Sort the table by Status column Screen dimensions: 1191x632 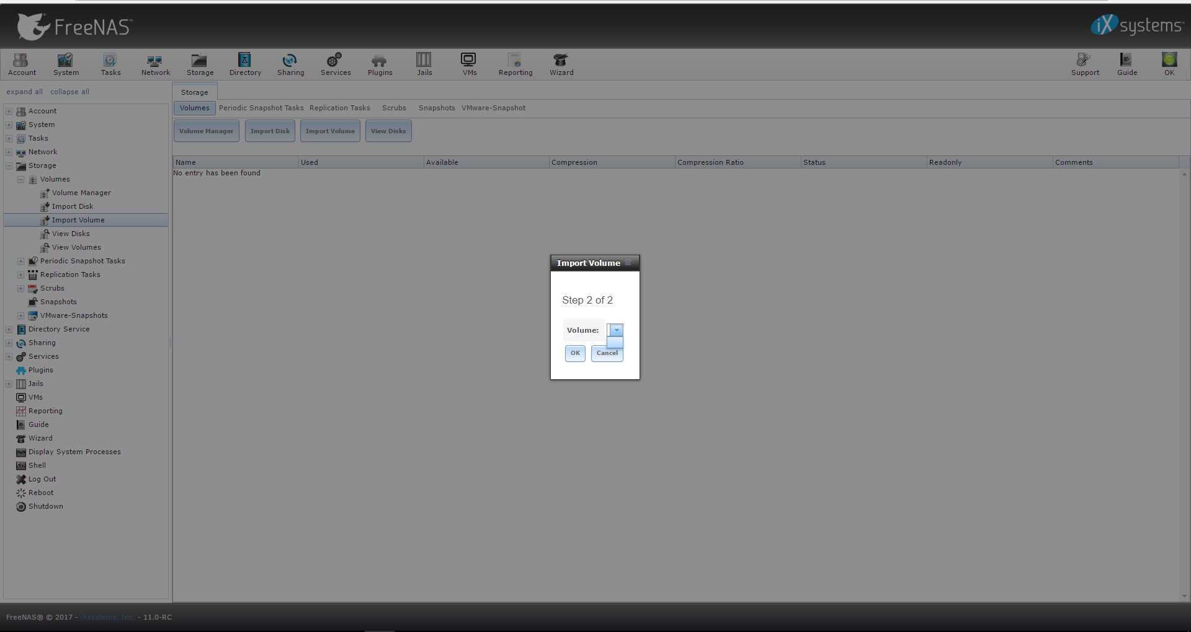863,162
